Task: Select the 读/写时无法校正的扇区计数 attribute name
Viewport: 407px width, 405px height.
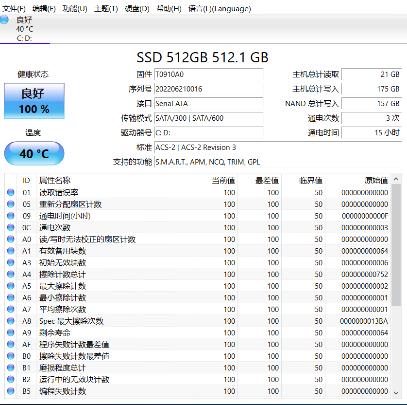Action: click(x=87, y=239)
